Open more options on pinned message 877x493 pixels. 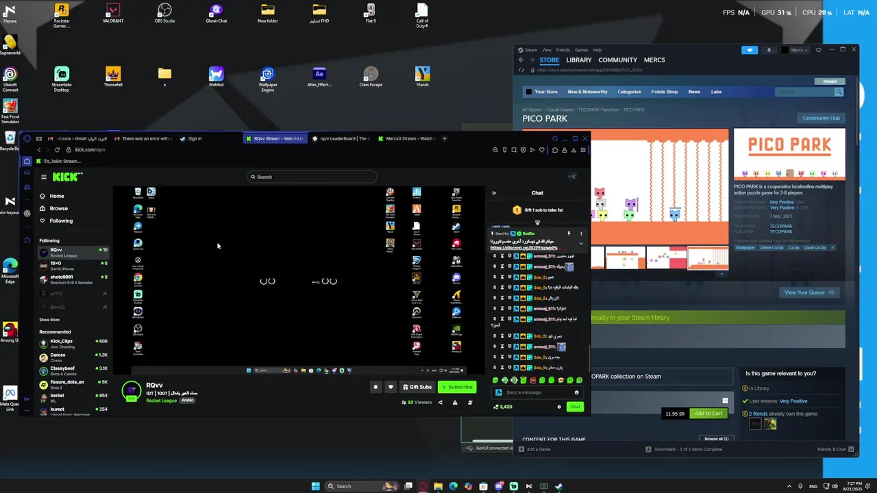point(581,233)
